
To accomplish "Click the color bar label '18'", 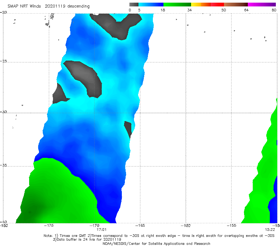I will (163, 10).
